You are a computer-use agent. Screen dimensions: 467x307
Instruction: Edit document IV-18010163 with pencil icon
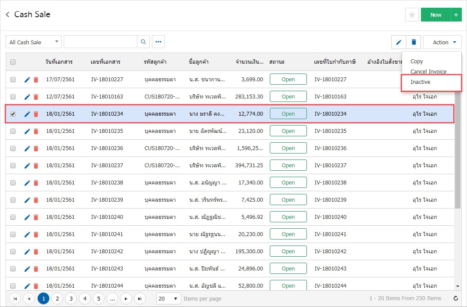click(27, 97)
